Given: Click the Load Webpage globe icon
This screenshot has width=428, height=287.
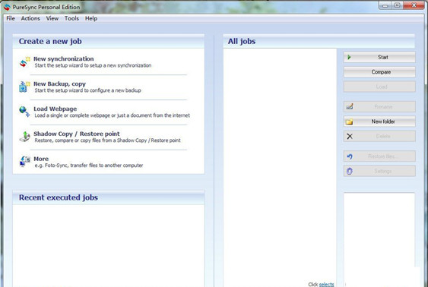Looking at the screenshot, I should [24, 112].
